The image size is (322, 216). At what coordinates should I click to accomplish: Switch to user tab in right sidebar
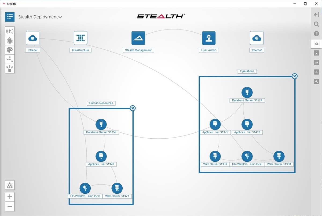tap(316, 53)
